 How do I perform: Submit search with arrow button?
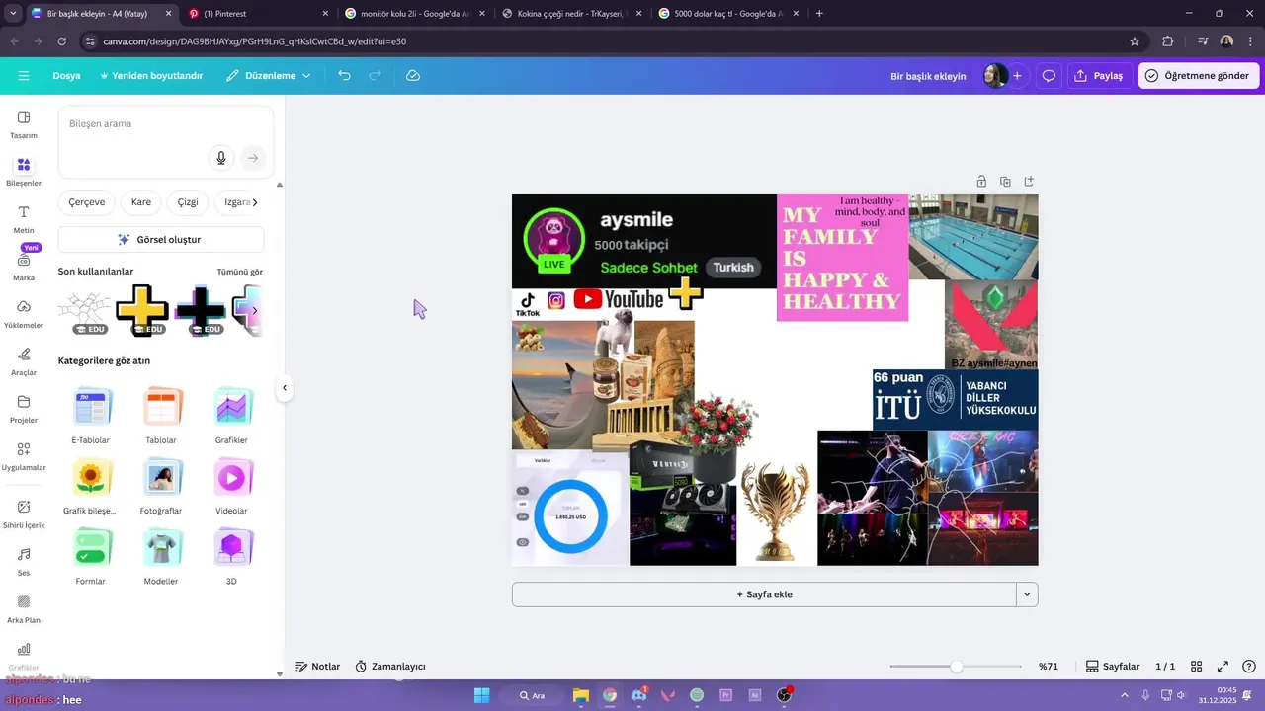[x=253, y=158]
